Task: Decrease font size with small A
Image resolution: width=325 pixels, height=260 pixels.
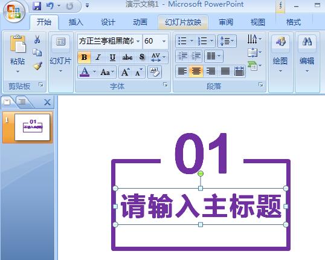Action: click(138, 72)
